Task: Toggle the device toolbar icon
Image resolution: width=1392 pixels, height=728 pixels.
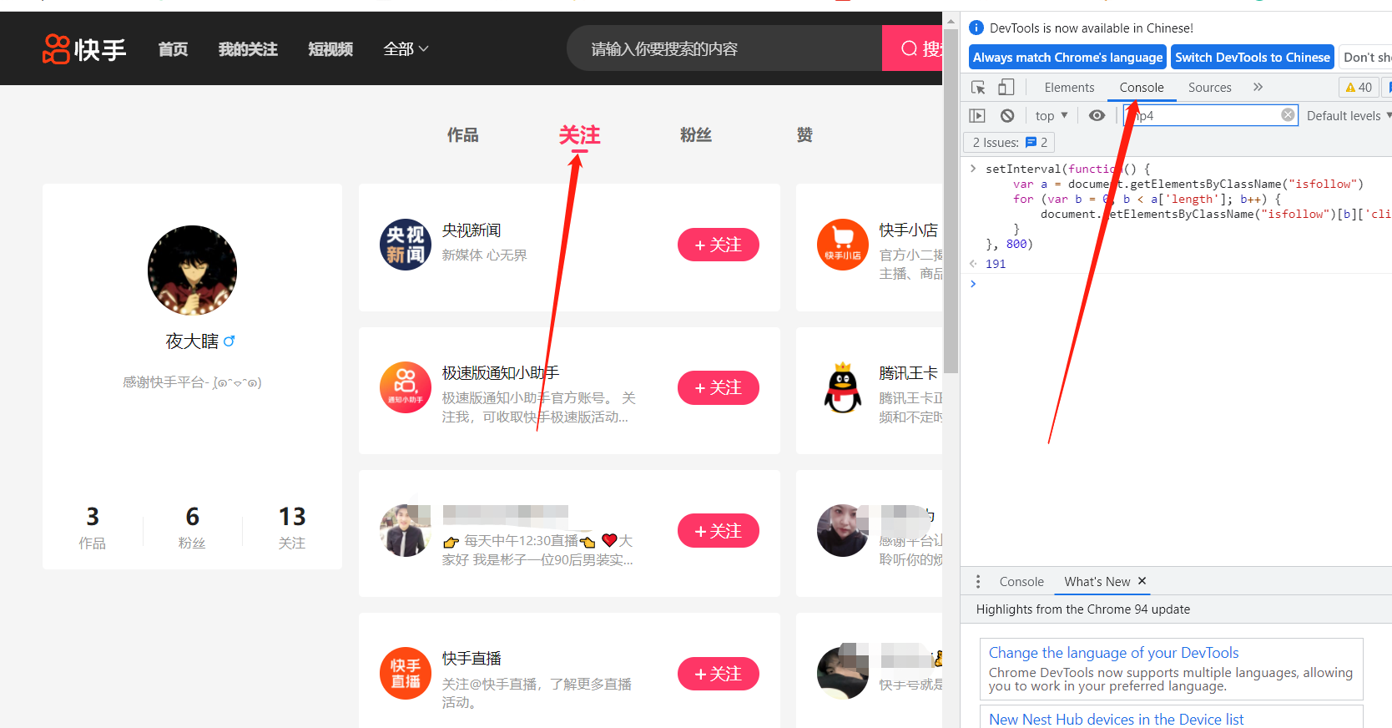Action: tap(1006, 88)
